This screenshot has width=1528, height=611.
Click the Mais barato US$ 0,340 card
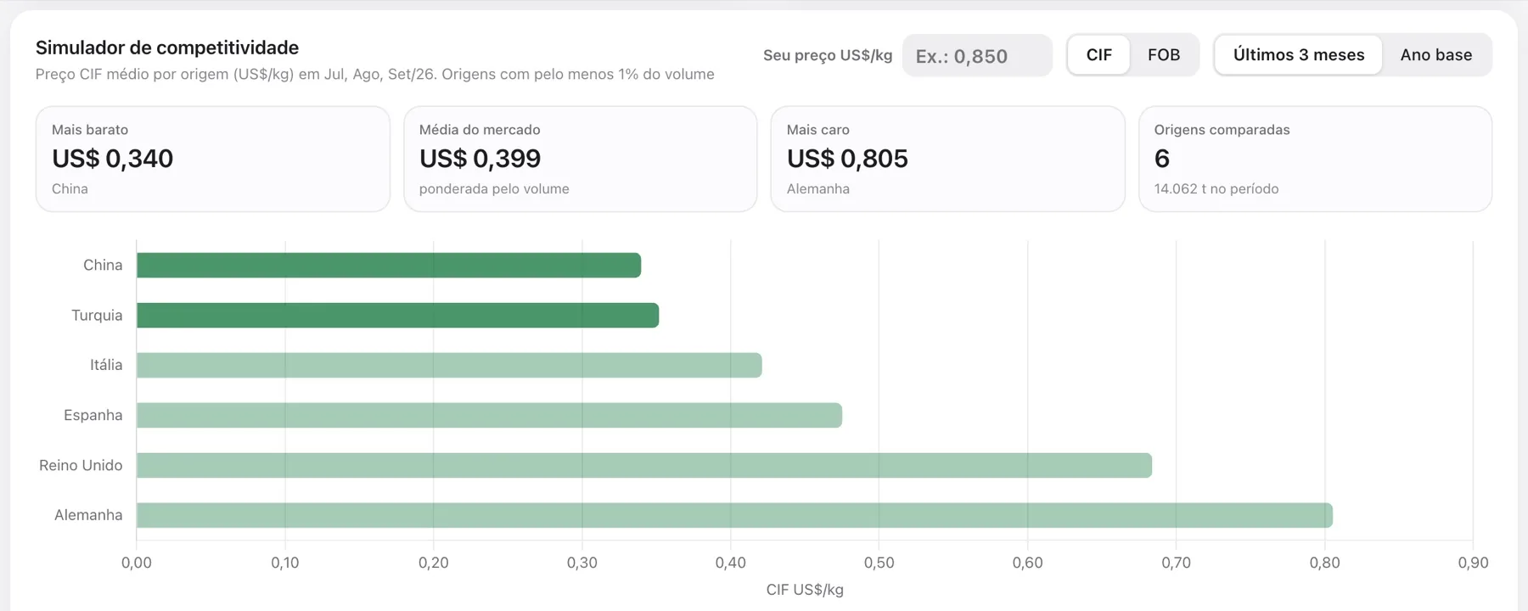(213, 159)
